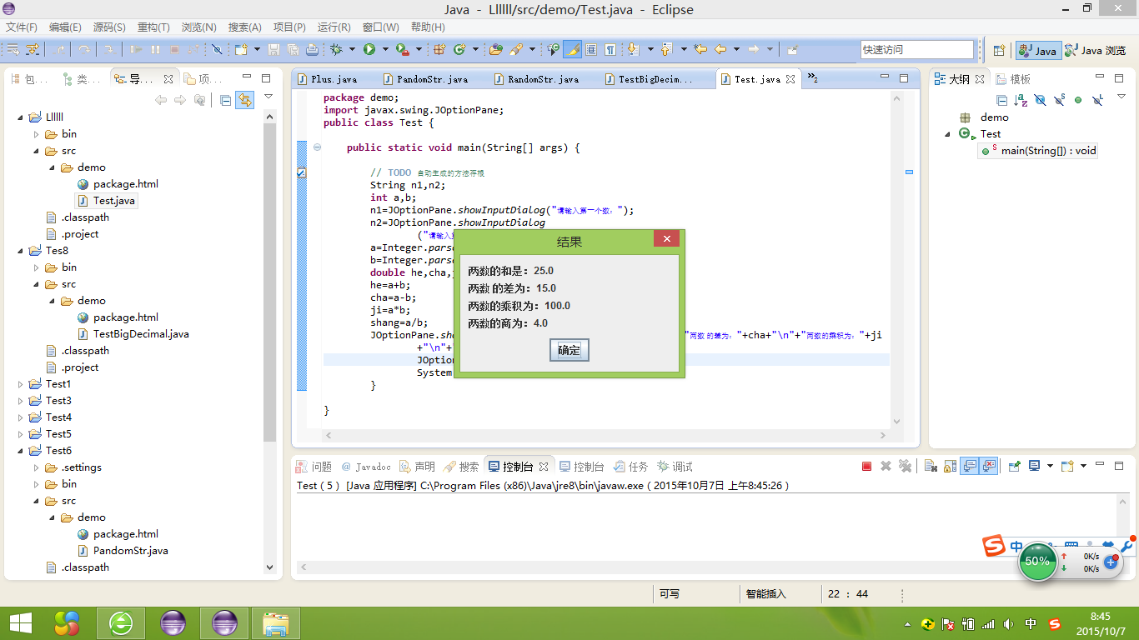The height and width of the screenshot is (640, 1139).
Task: Open the 运行(R) Run menu
Action: (334, 27)
